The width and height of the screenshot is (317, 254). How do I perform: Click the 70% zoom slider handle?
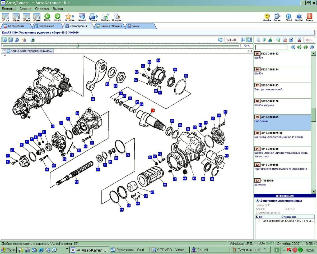[x=78, y=46]
